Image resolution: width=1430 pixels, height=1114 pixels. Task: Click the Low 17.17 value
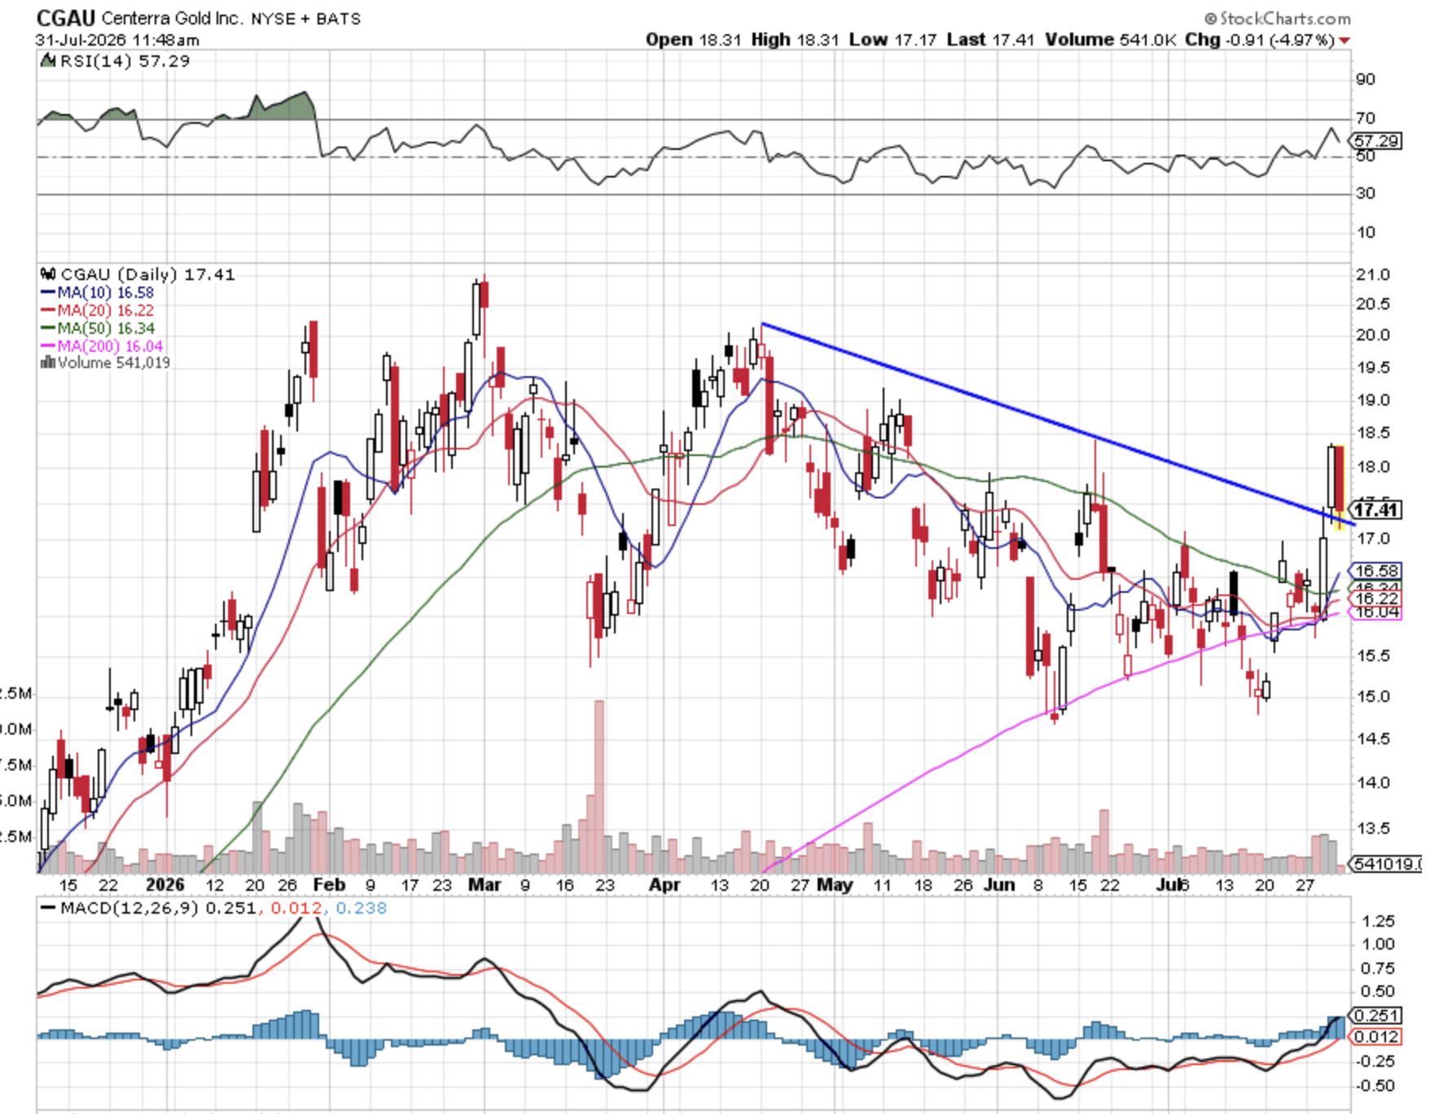[x=893, y=40]
